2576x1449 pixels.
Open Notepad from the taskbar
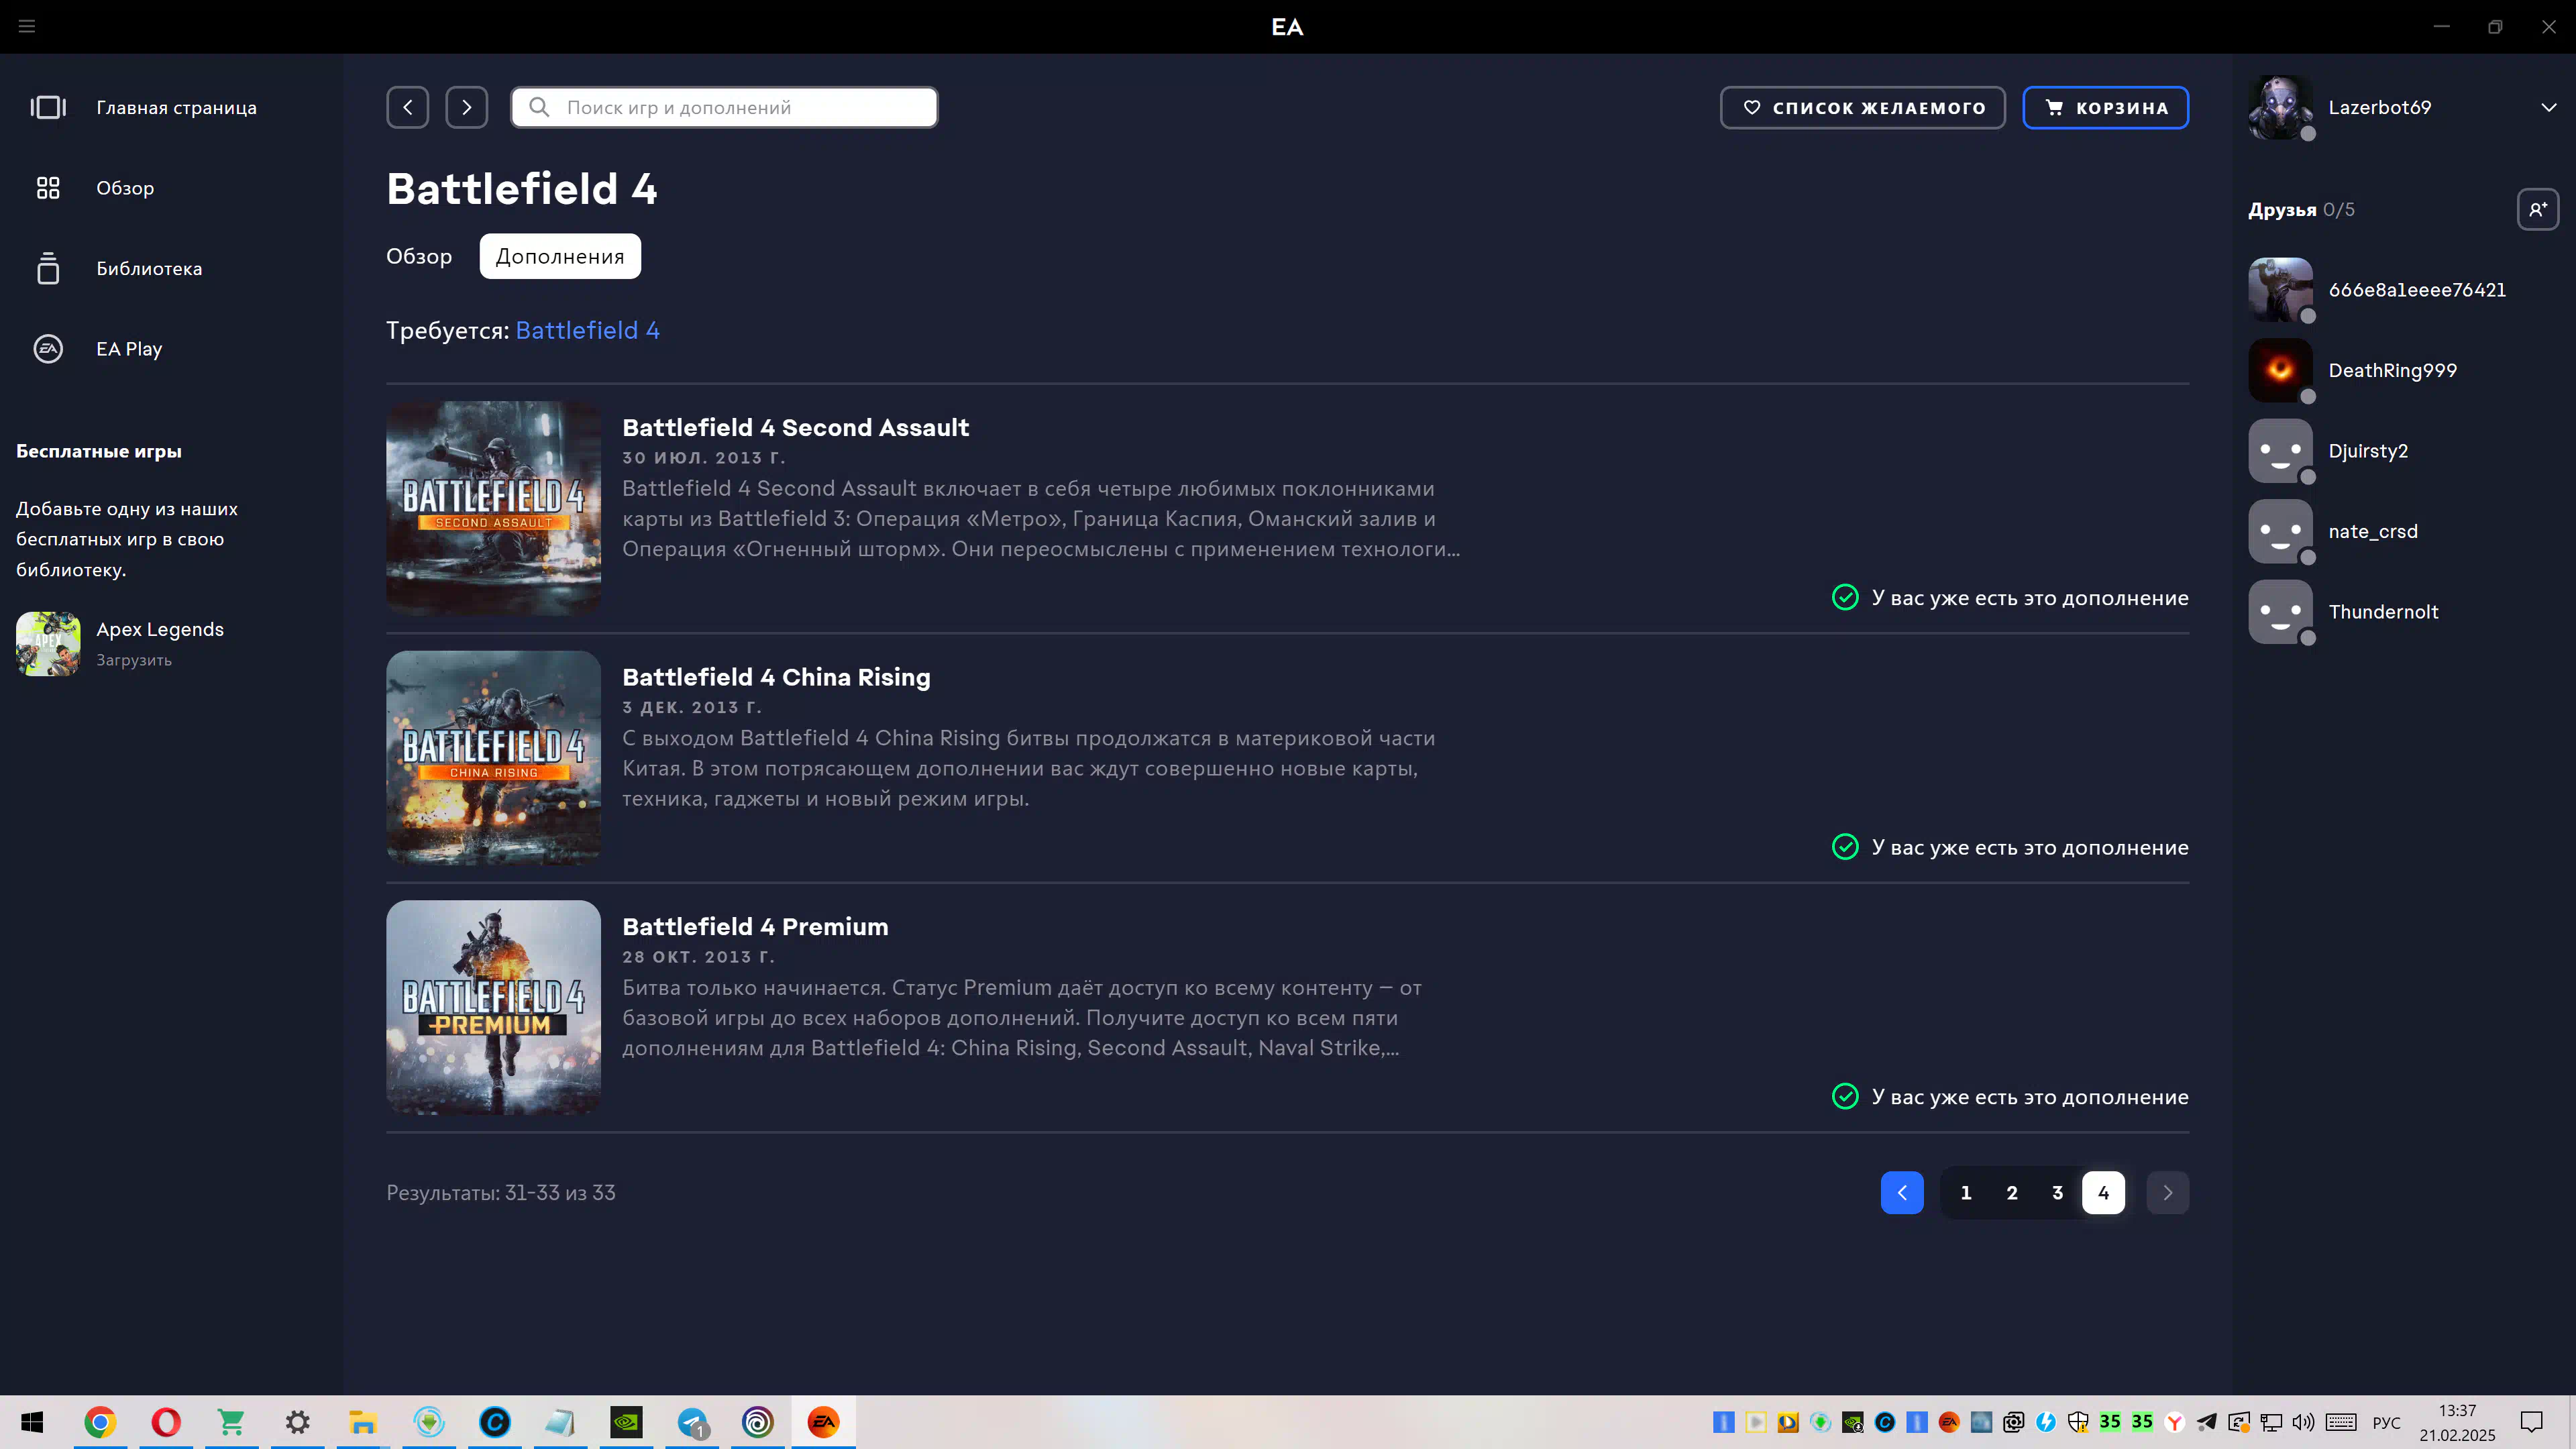click(x=560, y=1422)
